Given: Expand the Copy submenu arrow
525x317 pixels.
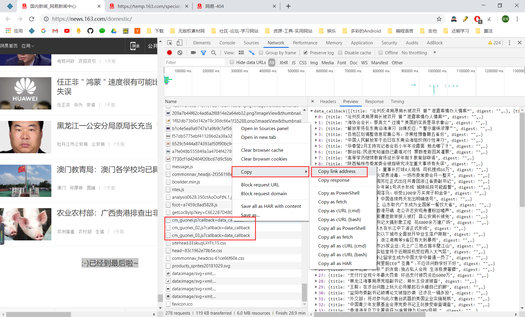Looking at the screenshot, I should point(306,172).
